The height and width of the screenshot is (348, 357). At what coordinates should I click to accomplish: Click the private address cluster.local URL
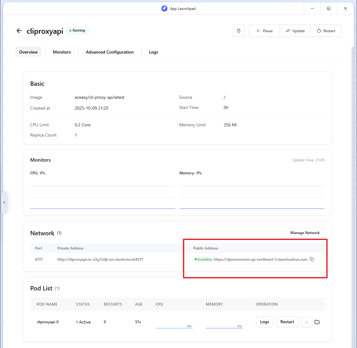pos(100,259)
